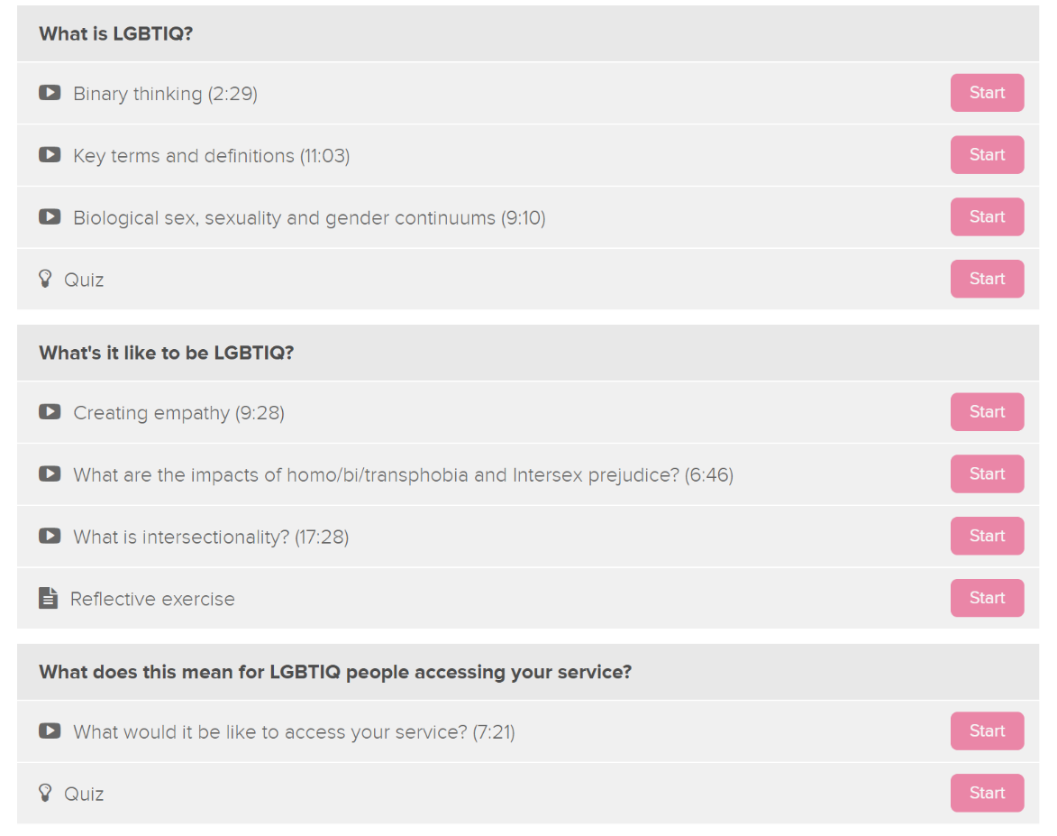The height and width of the screenshot is (836, 1057).
Task: Click the video icon beside Creating empathy
Action: tap(50, 411)
